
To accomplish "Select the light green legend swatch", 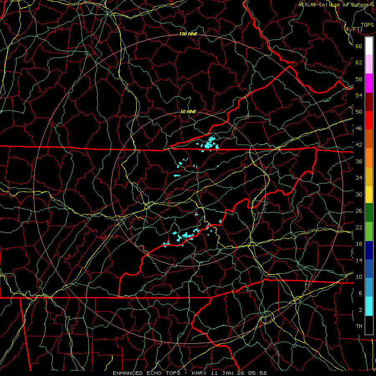I will 369,231.
